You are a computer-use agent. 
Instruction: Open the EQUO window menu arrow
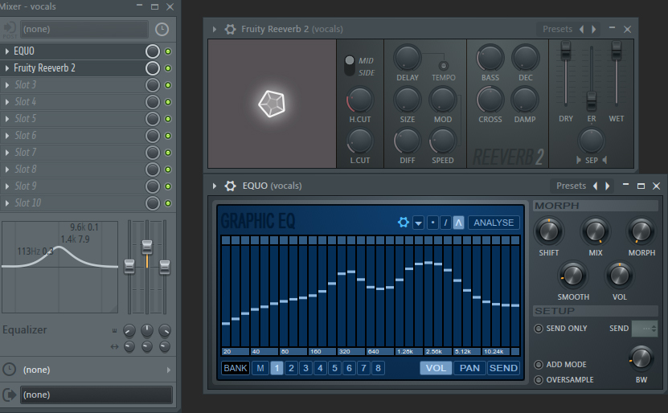click(x=215, y=186)
